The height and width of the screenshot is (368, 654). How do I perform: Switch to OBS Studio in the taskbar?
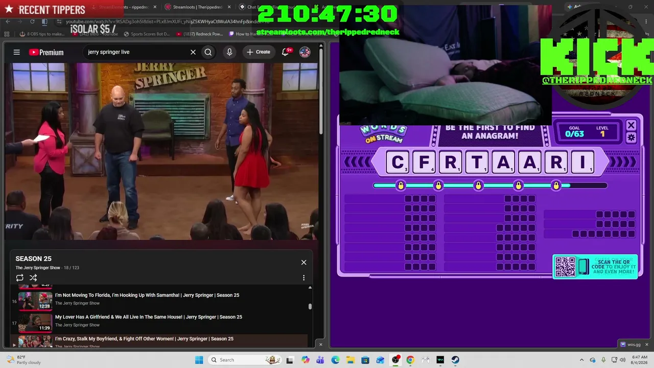(395, 360)
